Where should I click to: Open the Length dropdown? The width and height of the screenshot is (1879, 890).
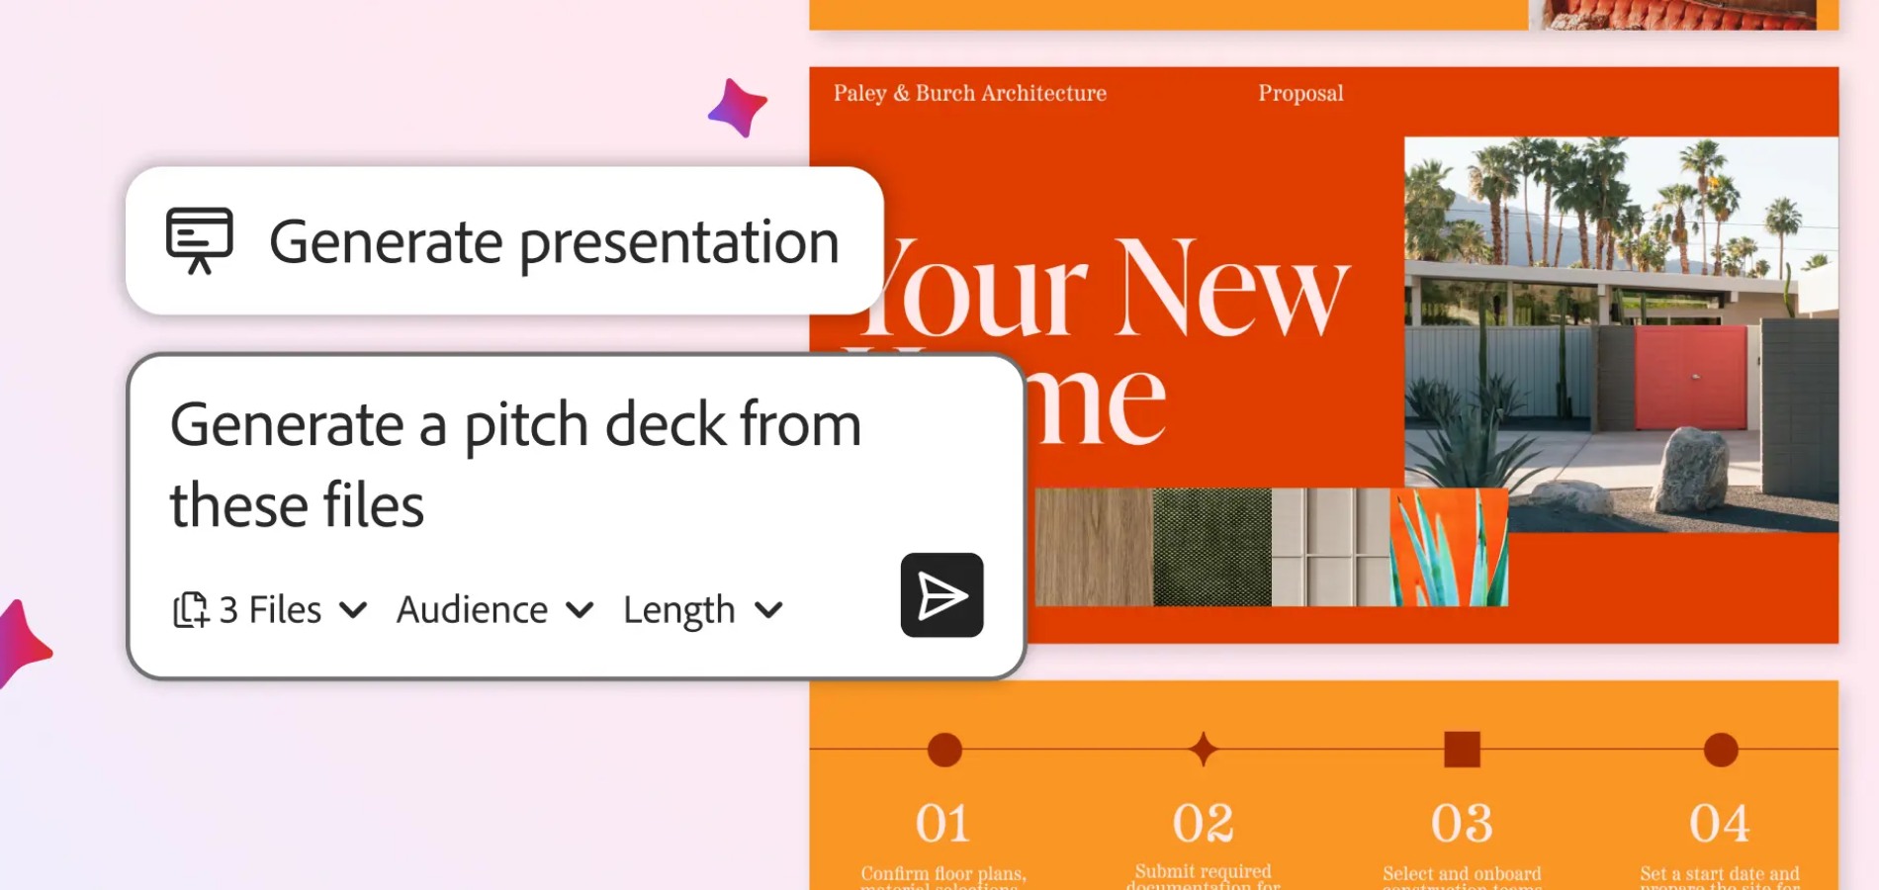[702, 609]
